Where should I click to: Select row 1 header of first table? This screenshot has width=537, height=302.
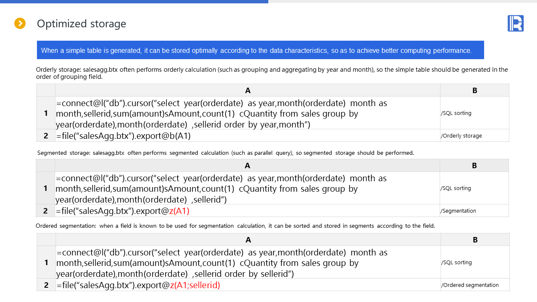tap(46, 113)
